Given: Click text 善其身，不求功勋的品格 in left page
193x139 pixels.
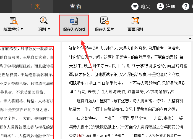Looking at the screenshot, I should point(22,92).
